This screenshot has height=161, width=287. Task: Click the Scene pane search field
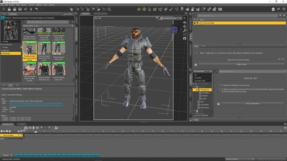click(x=237, y=16)
